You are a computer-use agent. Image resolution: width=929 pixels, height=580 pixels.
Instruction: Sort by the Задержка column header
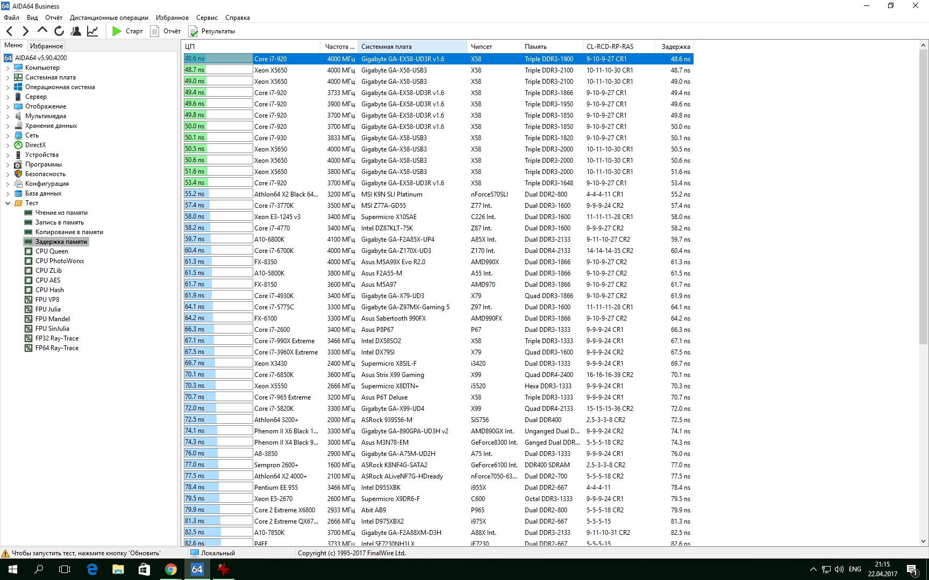pyautogui.click(x=674, y=47)
